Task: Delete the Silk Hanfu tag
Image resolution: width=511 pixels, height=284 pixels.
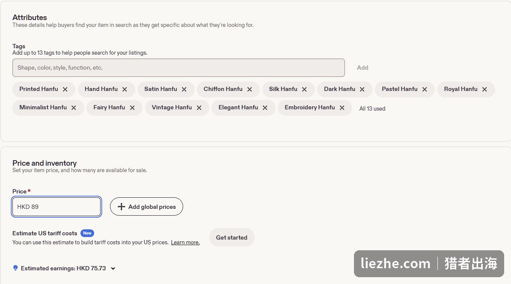Action: 304,89
